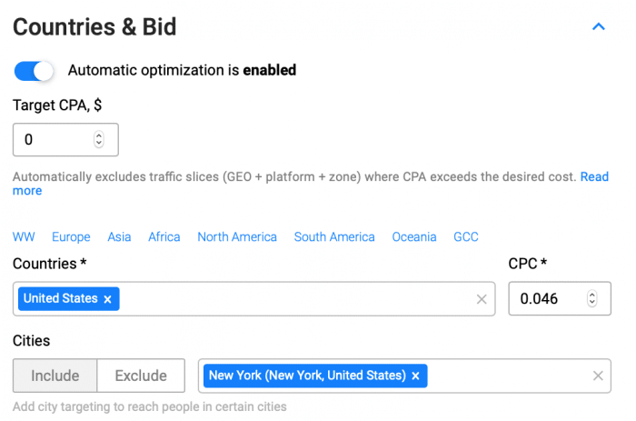
Task: Select the Africa region shortcut
Action: click(164, 236)
